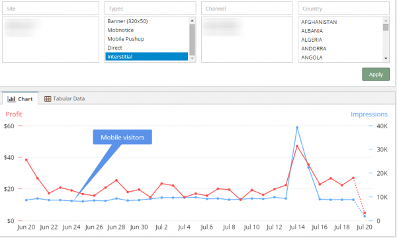The image size is (397, 238).
Task: Click Country list scroll up arrow
Action: pyautogui.click(x=386, y=20)
